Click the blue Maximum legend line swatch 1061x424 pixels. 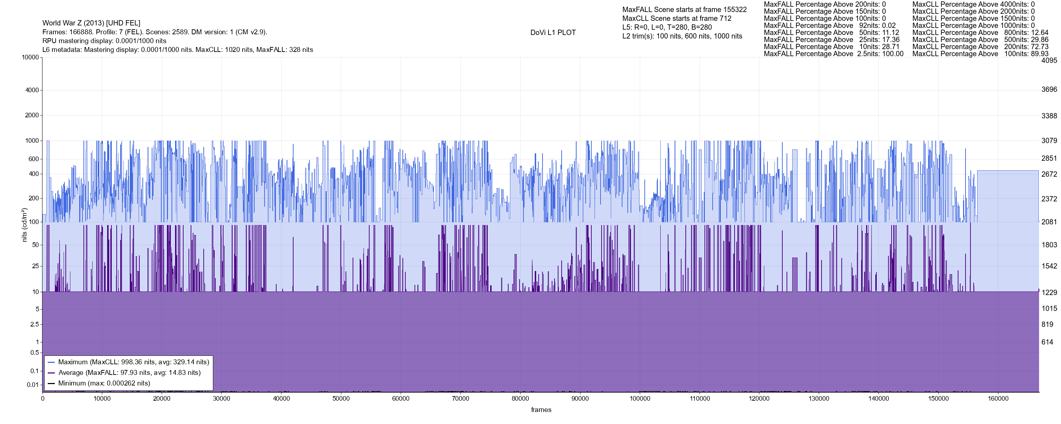click(51, 362)
